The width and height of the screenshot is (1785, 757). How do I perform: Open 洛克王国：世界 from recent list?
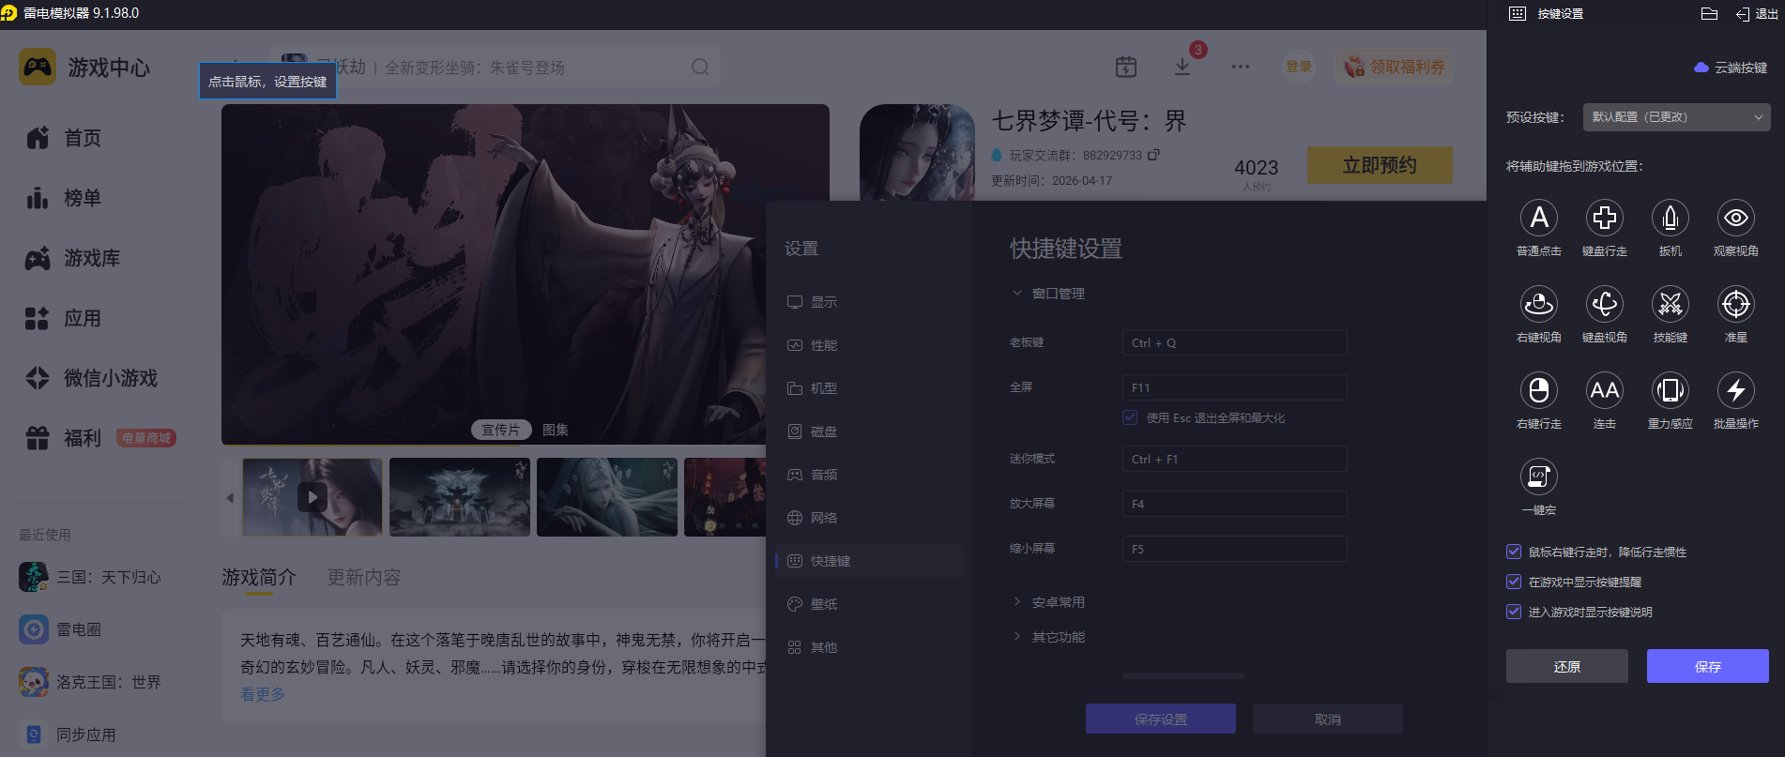(x=90, y=682)
